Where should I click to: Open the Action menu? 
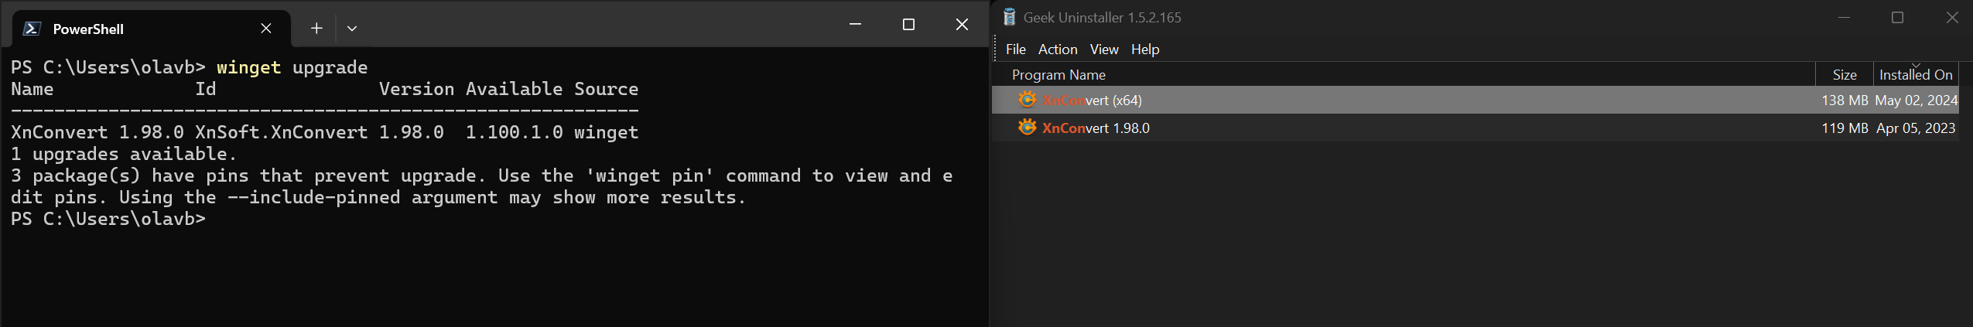click(1057, 49)
